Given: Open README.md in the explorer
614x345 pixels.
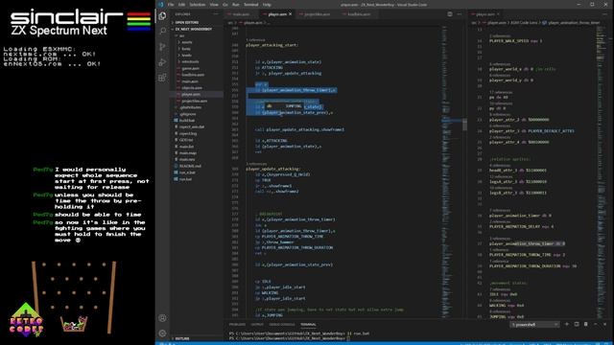Looking at the screenshot, I should click(197, 166).
